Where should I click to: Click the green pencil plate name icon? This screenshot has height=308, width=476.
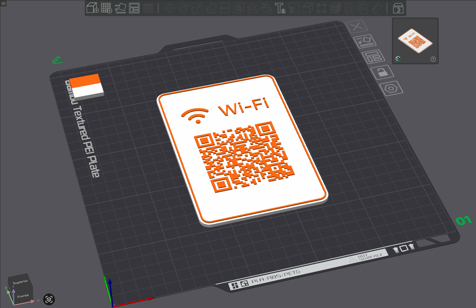57,60
